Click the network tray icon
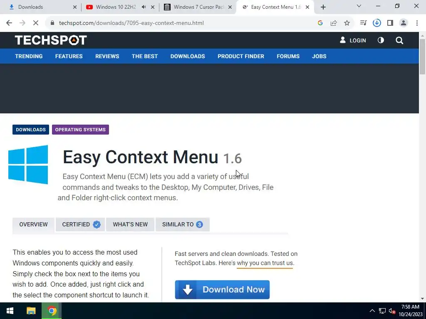This screenshot has width=426, height=319. [x=382, y=311]
